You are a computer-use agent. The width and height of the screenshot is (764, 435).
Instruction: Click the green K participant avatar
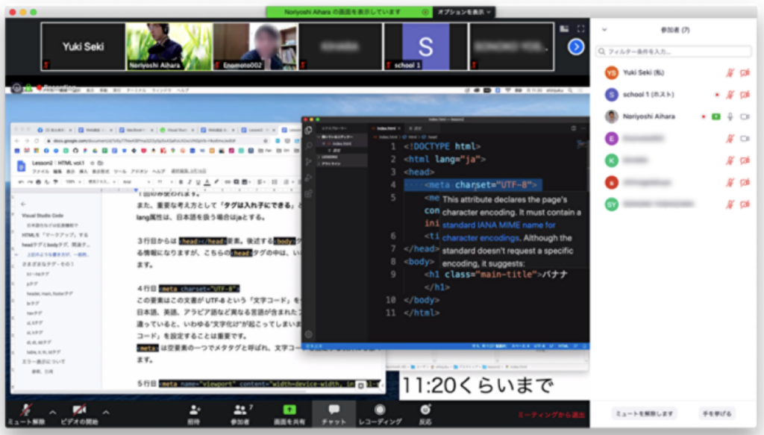point(612,160)
